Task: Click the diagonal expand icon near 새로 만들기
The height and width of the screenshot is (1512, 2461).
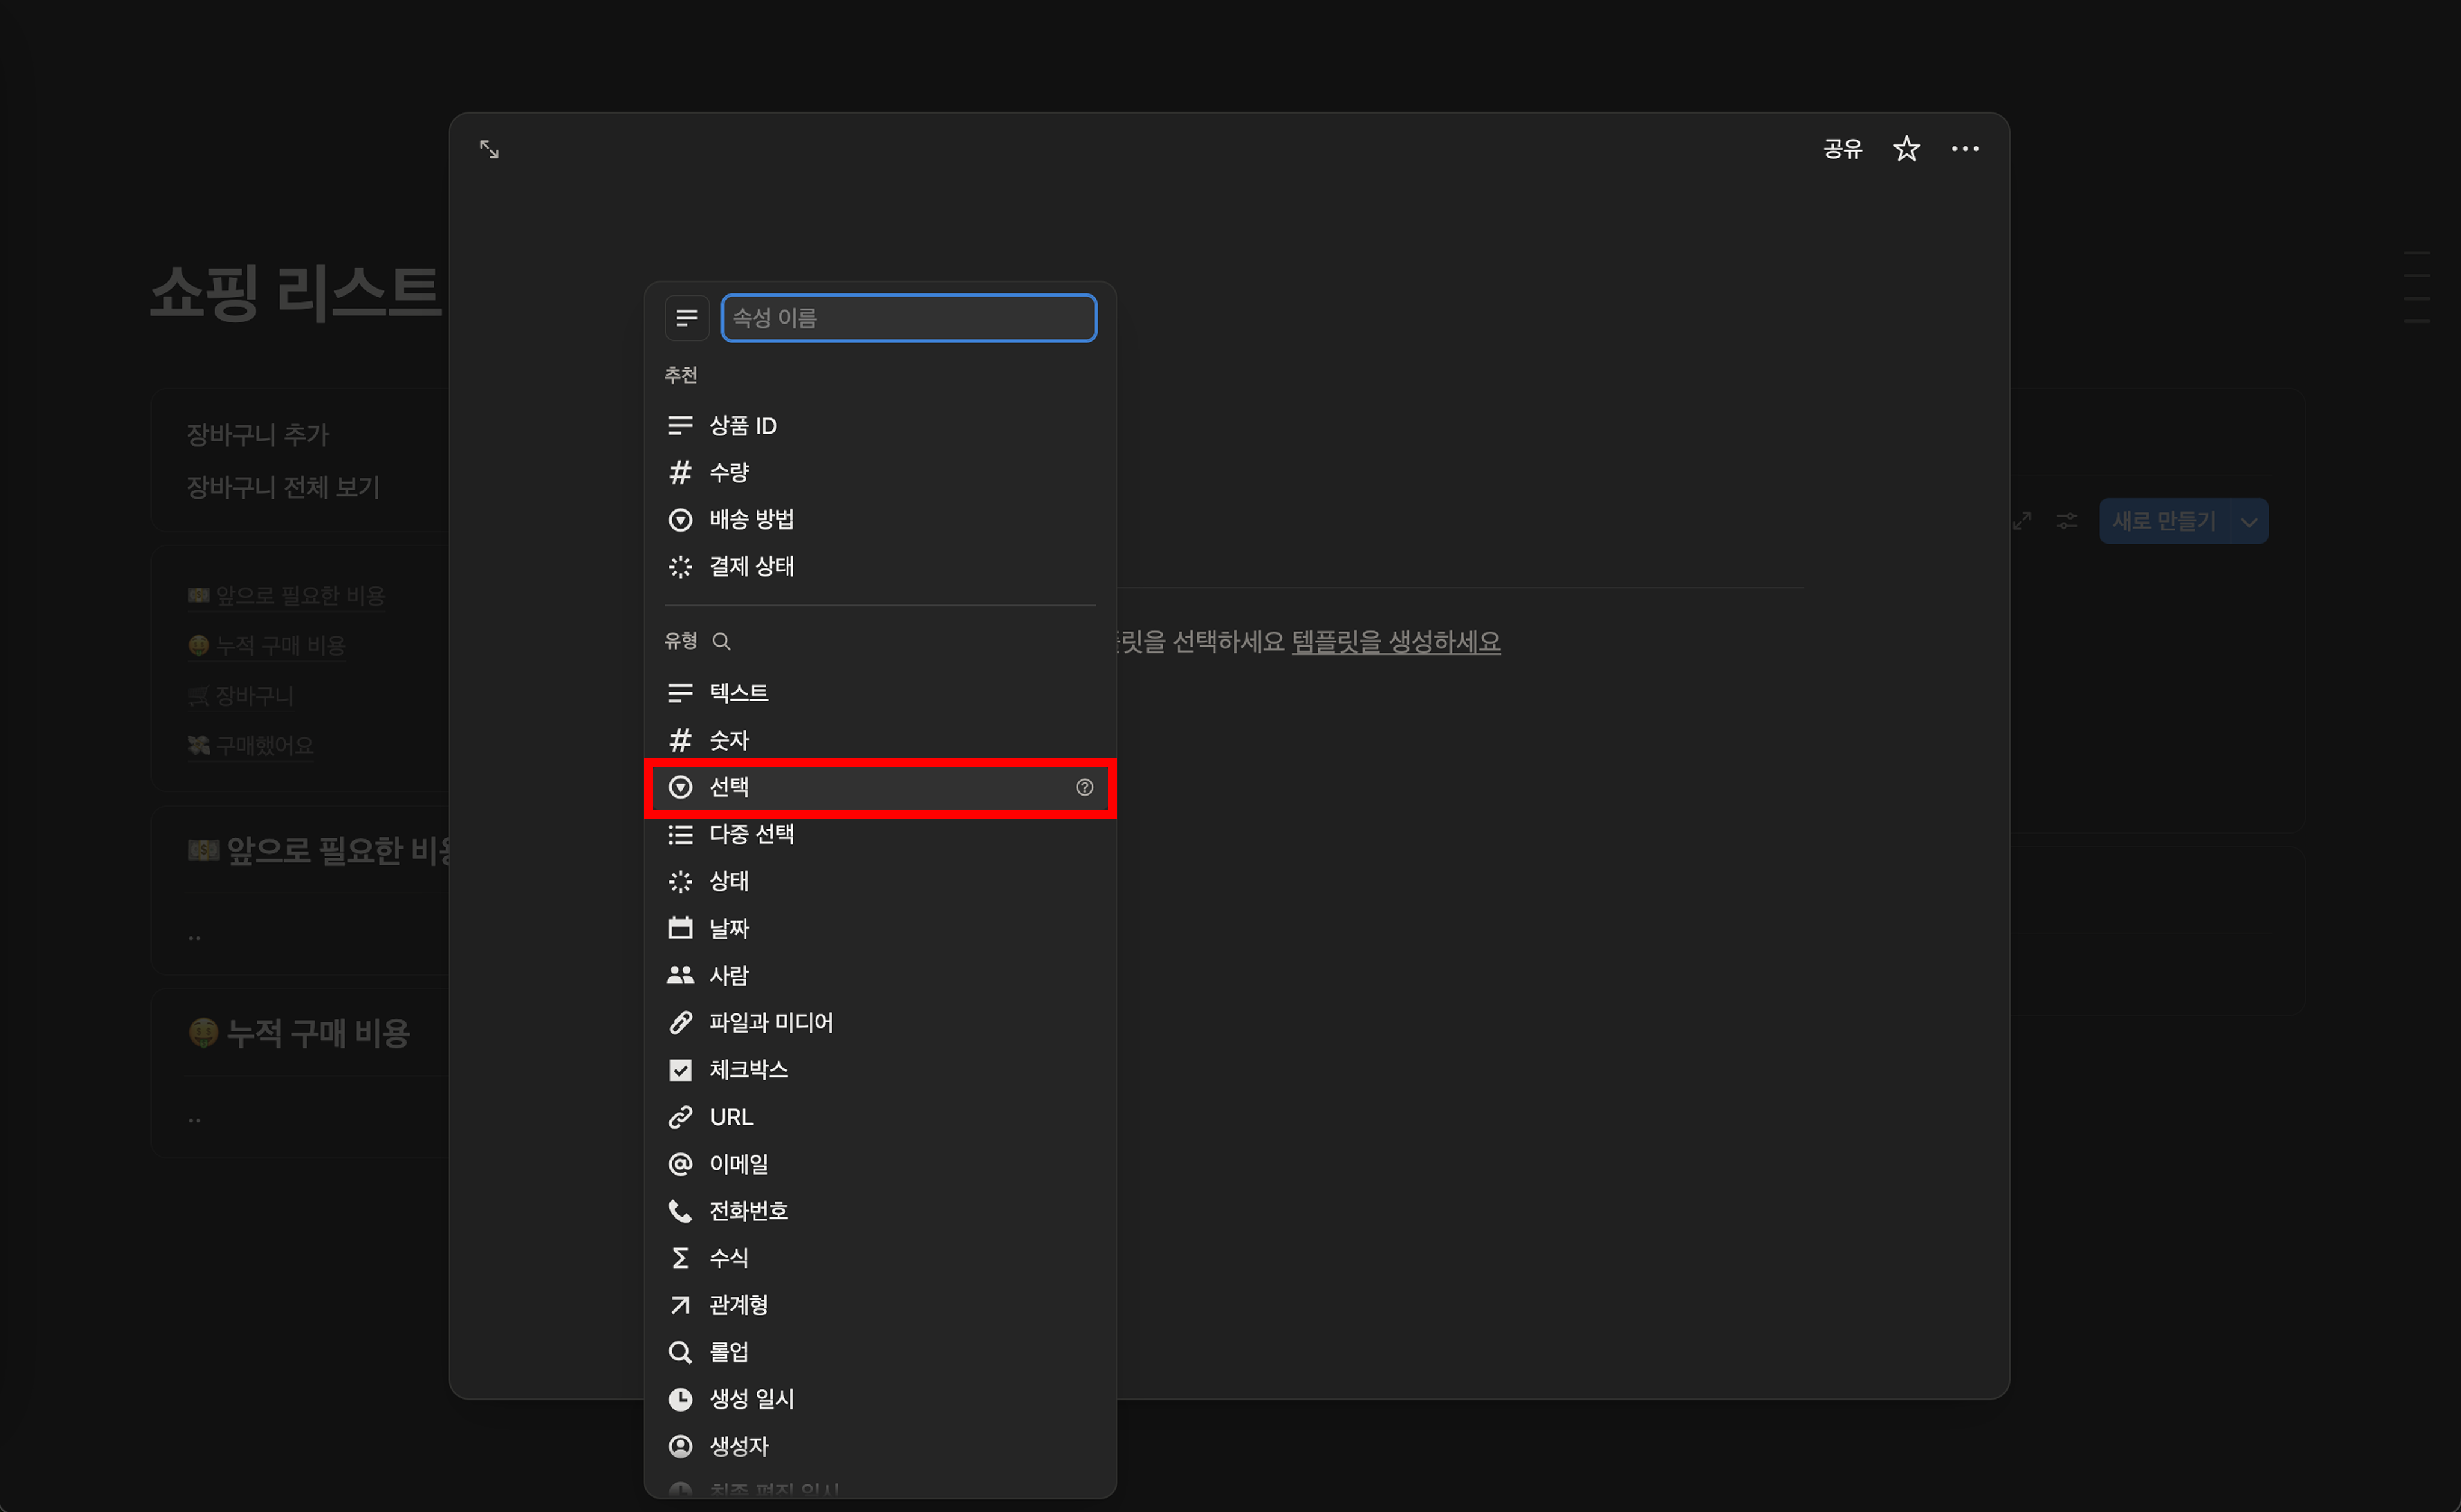Action: tap(2022, 521)
